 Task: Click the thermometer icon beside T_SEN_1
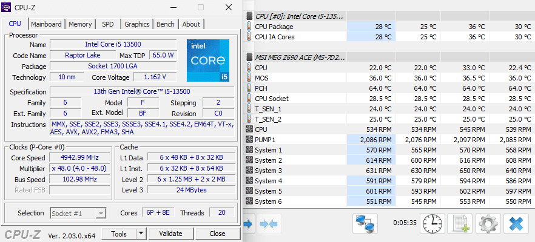[x=249, y=109]
